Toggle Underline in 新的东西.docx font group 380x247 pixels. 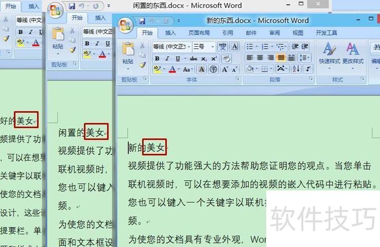pos(178,58)
